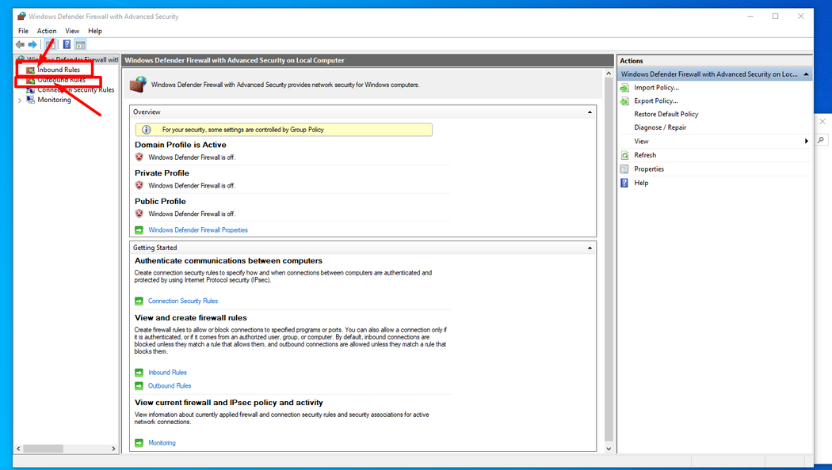Collapse the Getting Started section
The image size is (832, 470).
[590, 248]
